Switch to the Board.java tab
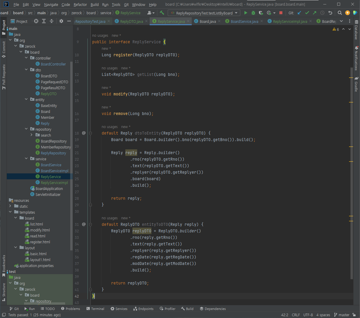This screenshot has width=360, height=318. 208,21
